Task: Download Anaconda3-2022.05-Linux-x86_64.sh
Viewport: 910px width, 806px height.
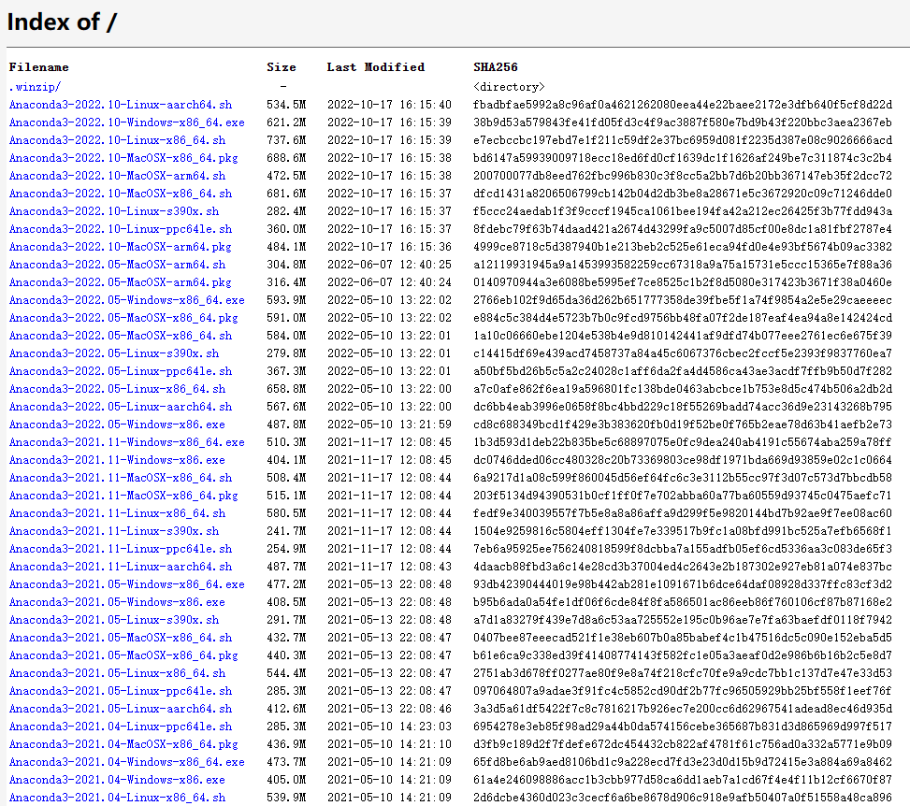Action: [117, 389]
